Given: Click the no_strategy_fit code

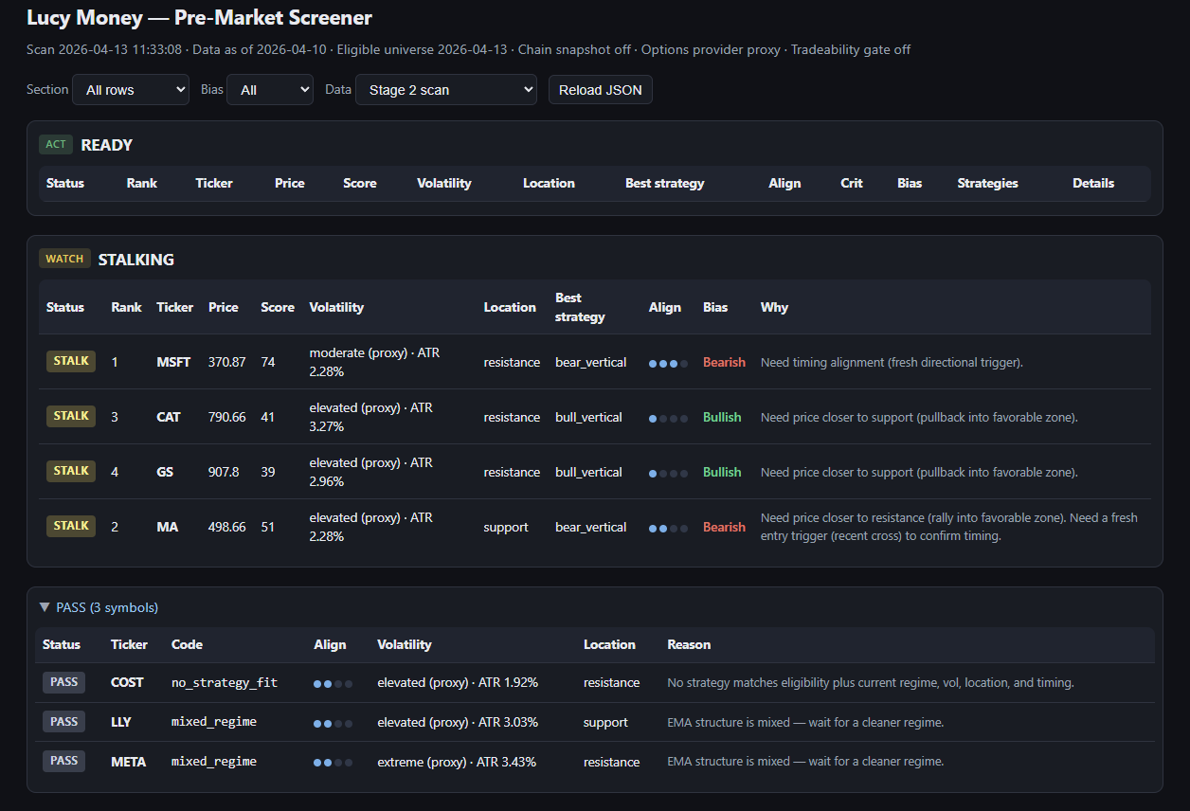Looking at the screenshot, I should (225, 682).
